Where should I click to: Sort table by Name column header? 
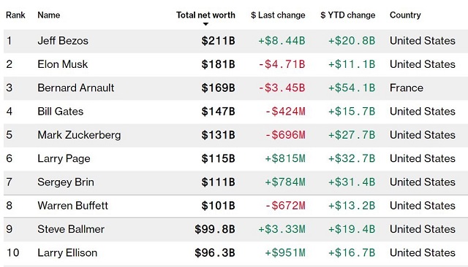point(49,15)
